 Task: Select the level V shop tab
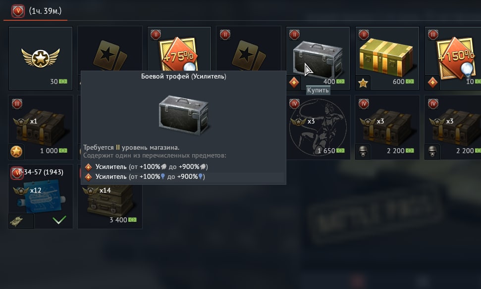[36, 11]
